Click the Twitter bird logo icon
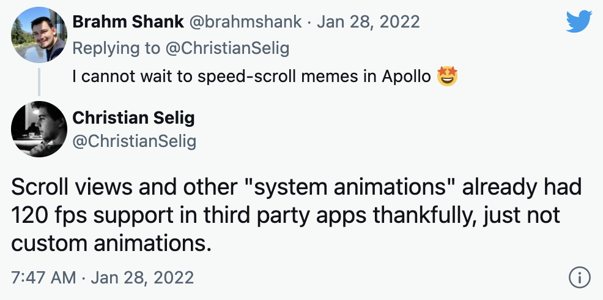Image resolution: width=603 pixels, height=300 pixels. 579,21
